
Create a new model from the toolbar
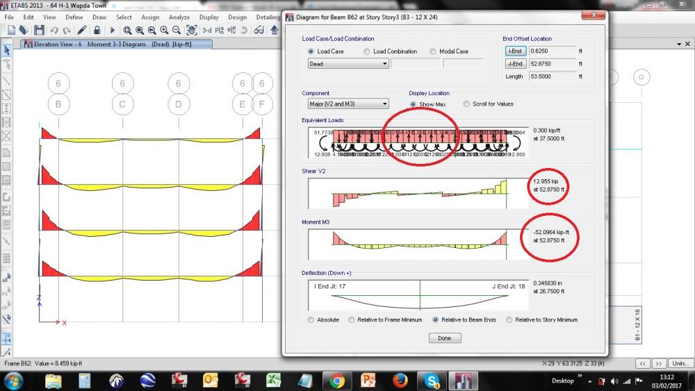[x=12, y=30]
